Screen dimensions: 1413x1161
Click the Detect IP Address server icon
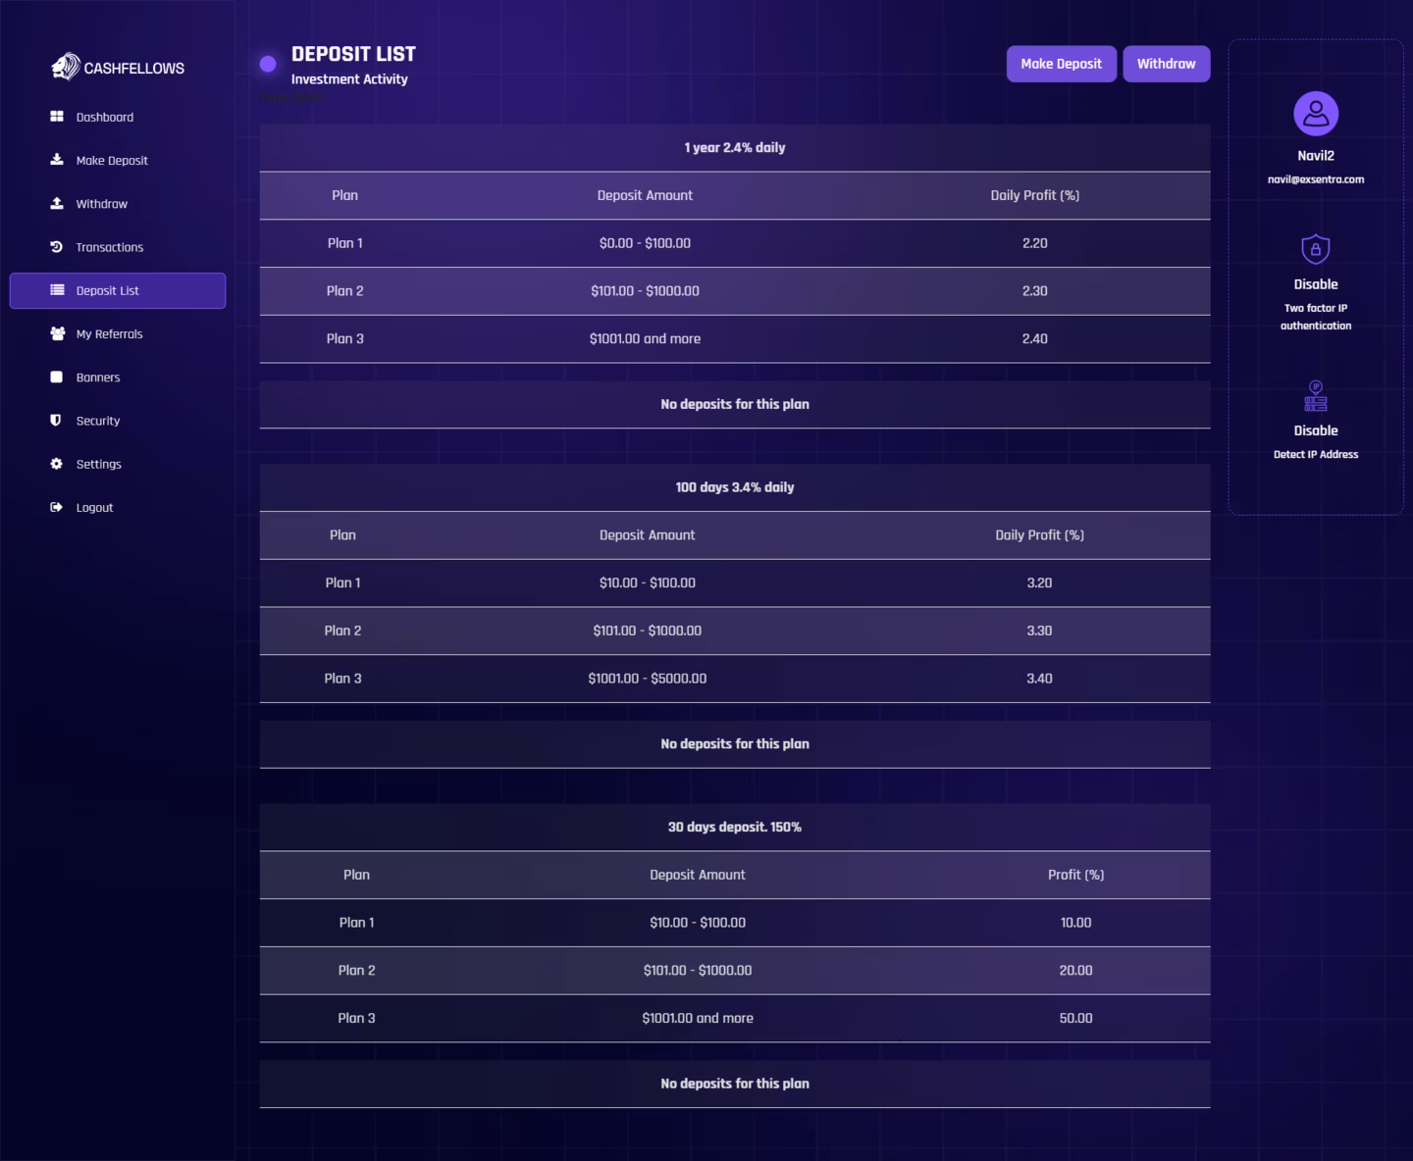coord(1315,396)
